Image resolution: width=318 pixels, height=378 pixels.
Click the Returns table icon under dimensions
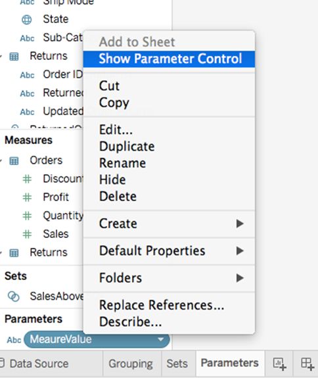tap(14, 57)
